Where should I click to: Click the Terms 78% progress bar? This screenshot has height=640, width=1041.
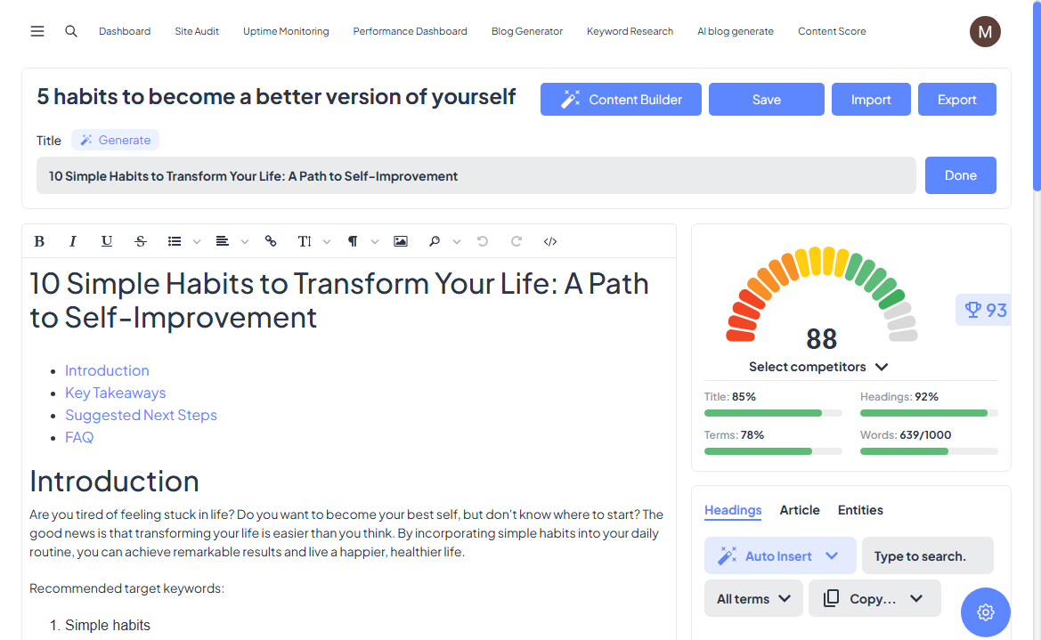pos(772,451)
